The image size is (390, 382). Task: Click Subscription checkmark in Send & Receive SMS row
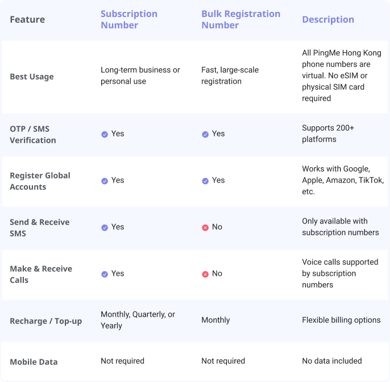(105, 227)
